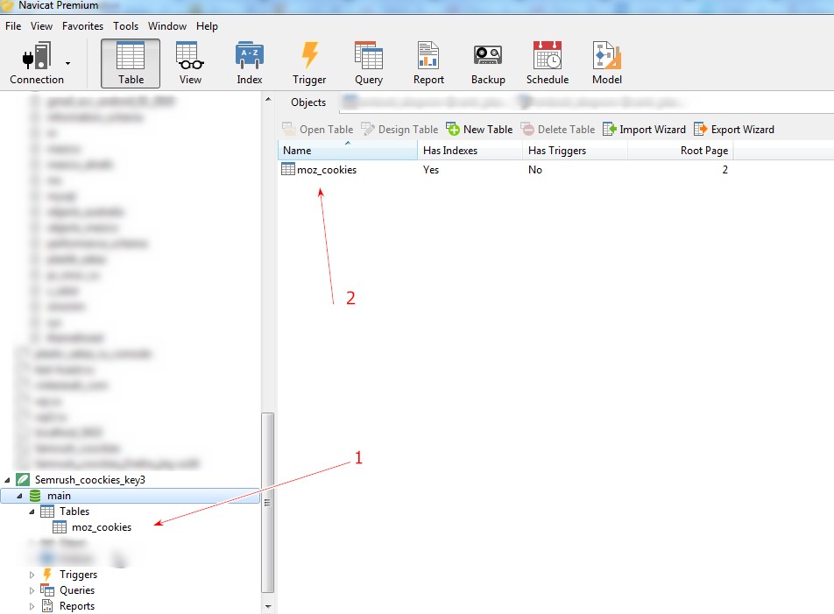This screenshot has width=834, height=614.
Task: Open the Index toolbar icon
Action: tap(250, 63)
